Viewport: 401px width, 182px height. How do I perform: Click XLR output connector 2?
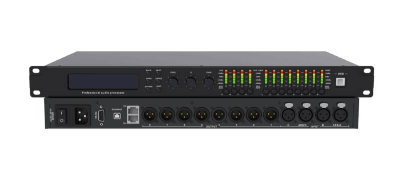point(254,114)
